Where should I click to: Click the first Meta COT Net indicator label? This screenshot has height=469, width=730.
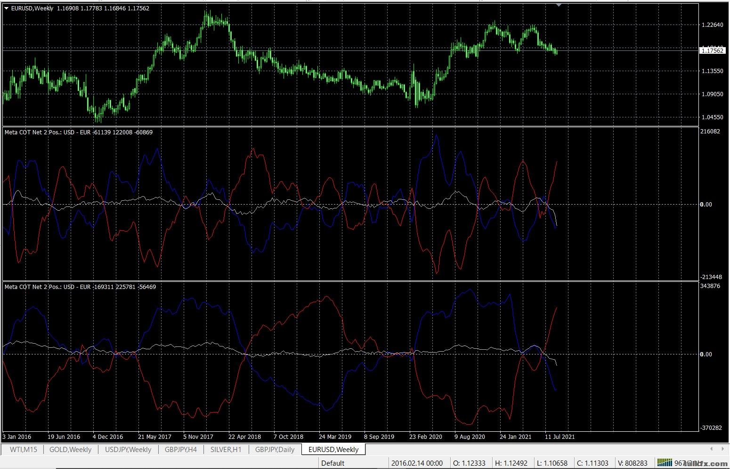tap(79, 132)
